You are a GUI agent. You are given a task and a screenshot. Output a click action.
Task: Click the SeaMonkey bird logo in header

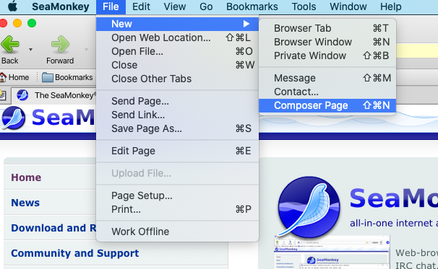coord(13,118)
